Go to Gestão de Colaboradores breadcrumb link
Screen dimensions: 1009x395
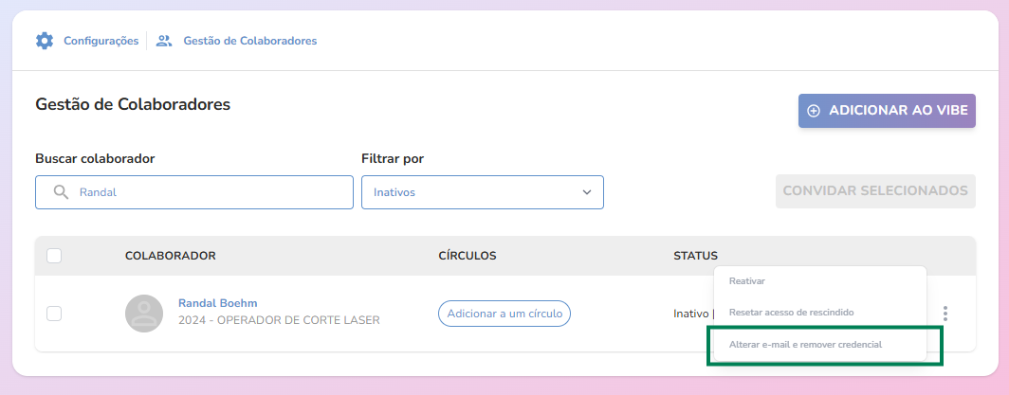coord(249,41)
